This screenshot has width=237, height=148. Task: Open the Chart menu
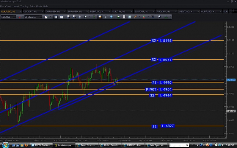click(x=8, y=6)
